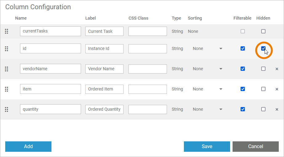This screenshot has height=157, width=284.
Task: Click the drag handle for quantity row
Action: click(x=6, y=109)
